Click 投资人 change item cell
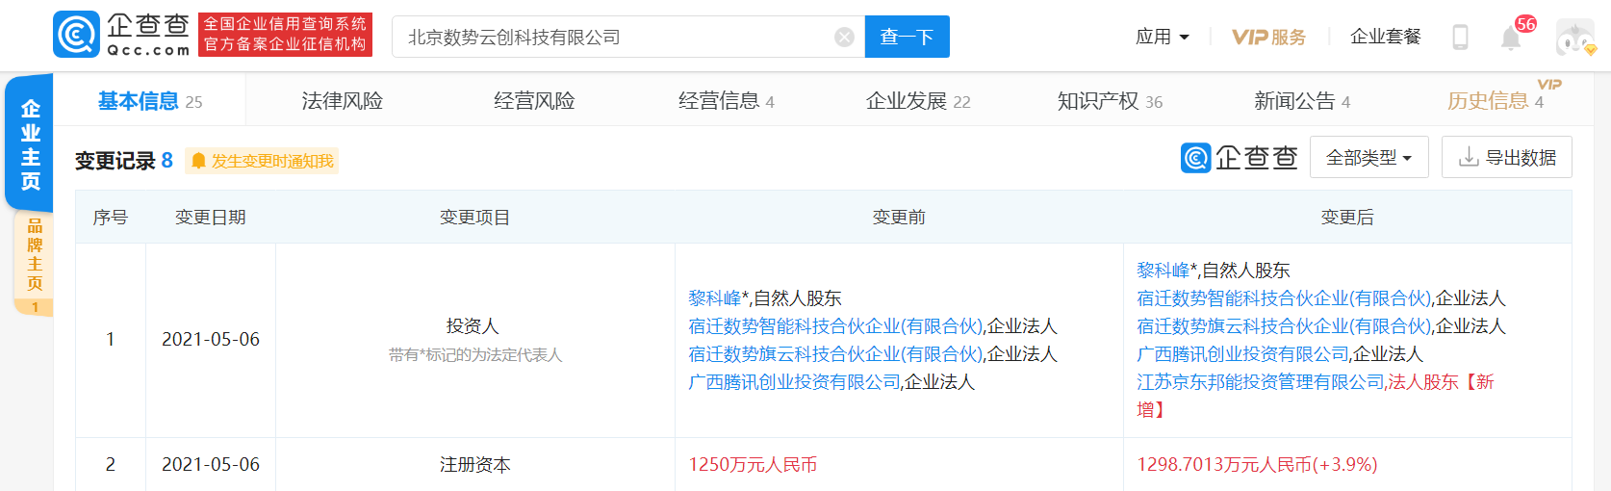This screenshot has width=1611, height=491. 474,340
